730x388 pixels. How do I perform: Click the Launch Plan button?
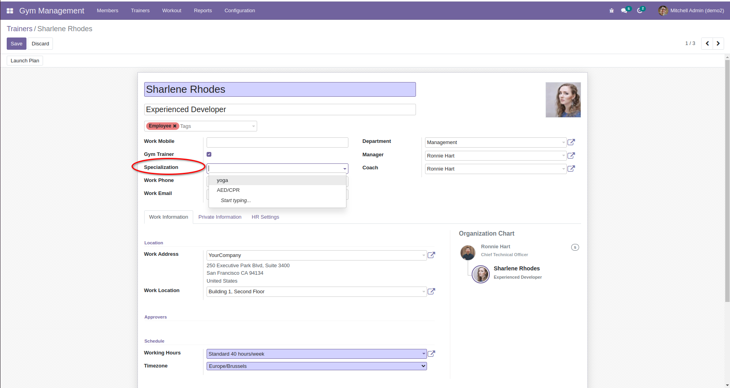coord(25,60)
